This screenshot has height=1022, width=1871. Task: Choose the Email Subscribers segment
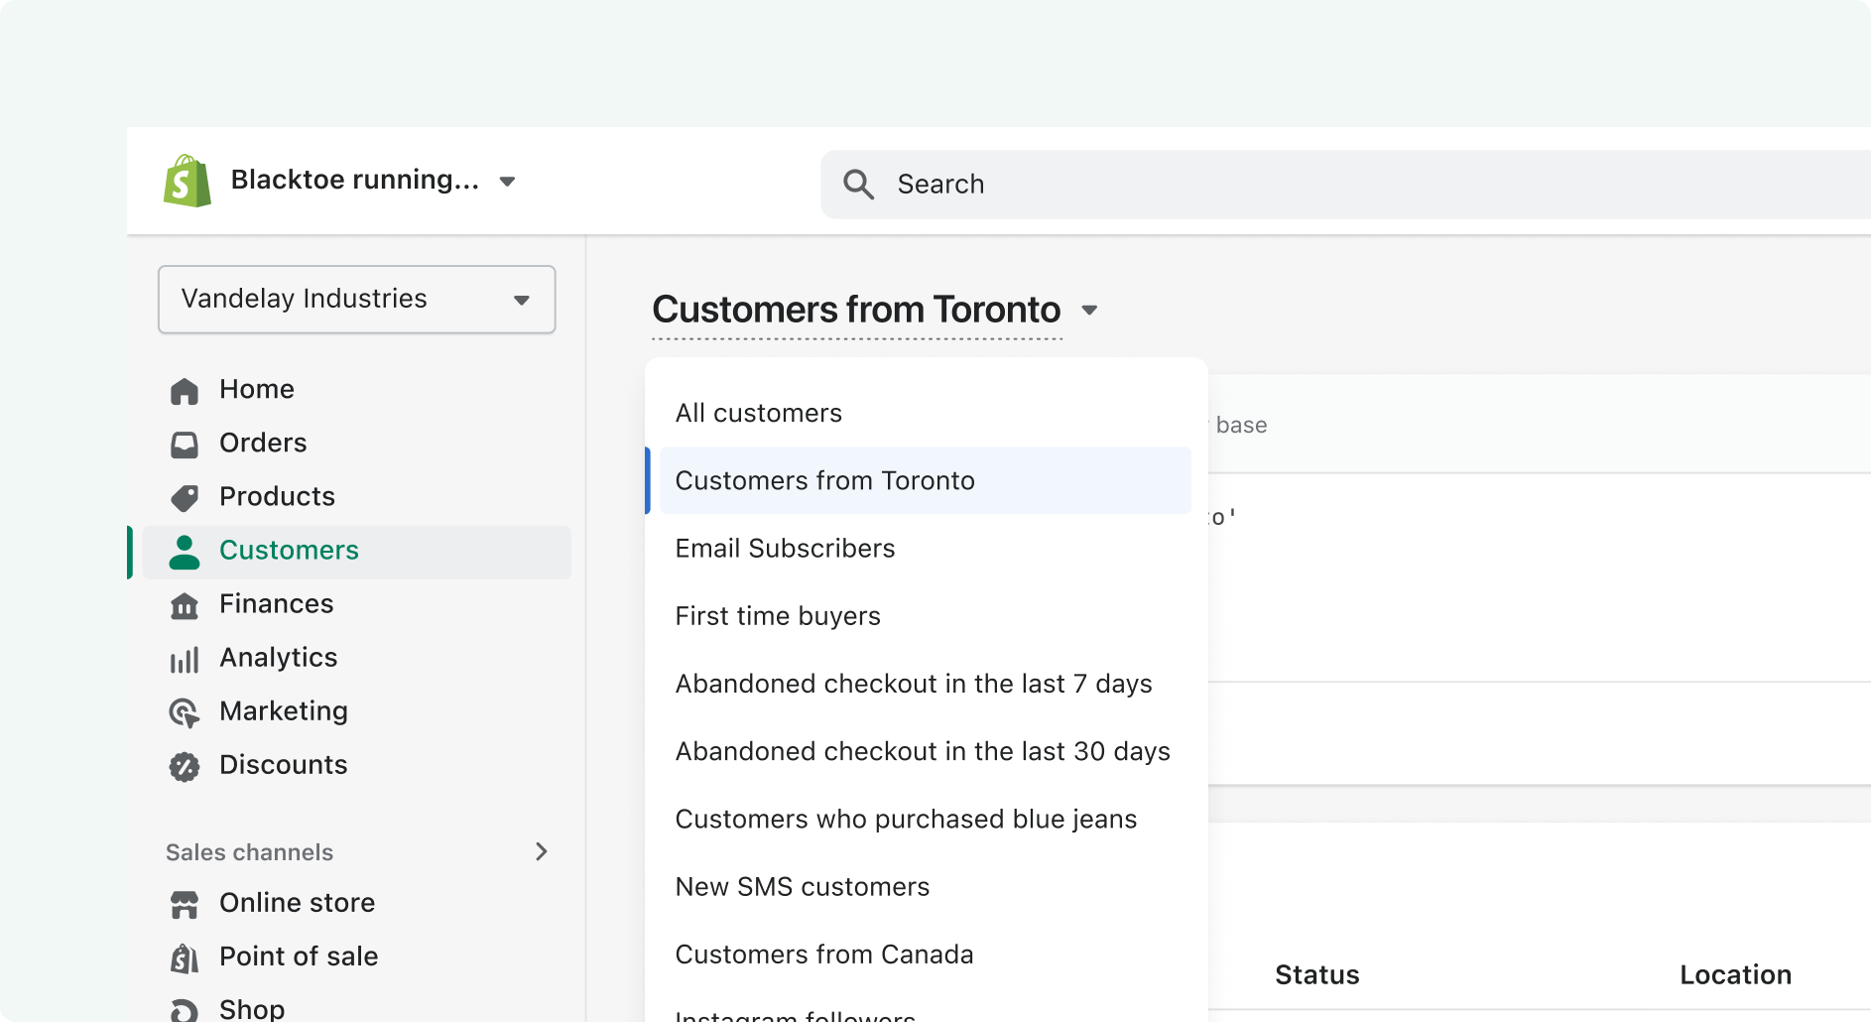coord(926,549)
